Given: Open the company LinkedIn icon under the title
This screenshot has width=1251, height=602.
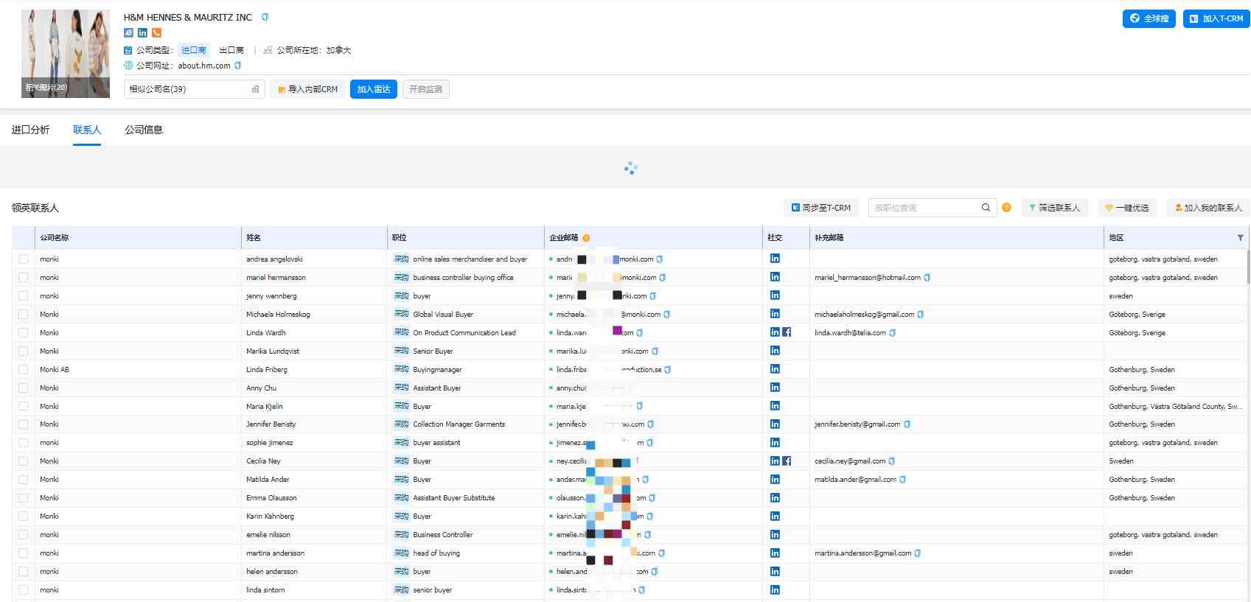Looking at the screenshot, I should point(142,33).
